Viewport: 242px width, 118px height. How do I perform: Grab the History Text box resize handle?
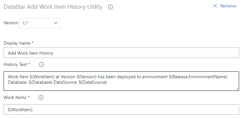[x=237, y=89]
